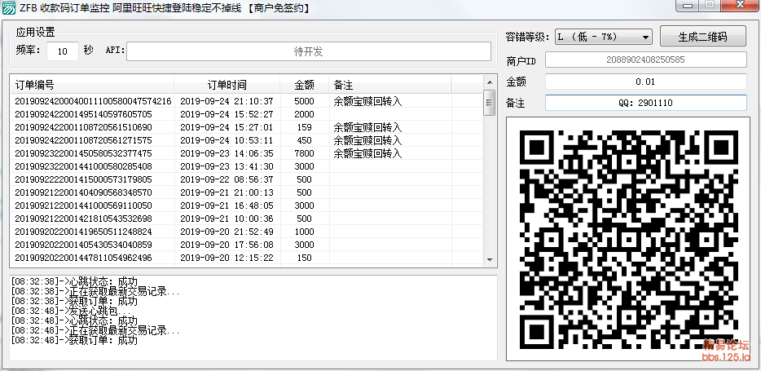Click the API field showing 待开发
The height and width of the screenshot is (371, 761).
pyautogui.click(x=309, y=51)
